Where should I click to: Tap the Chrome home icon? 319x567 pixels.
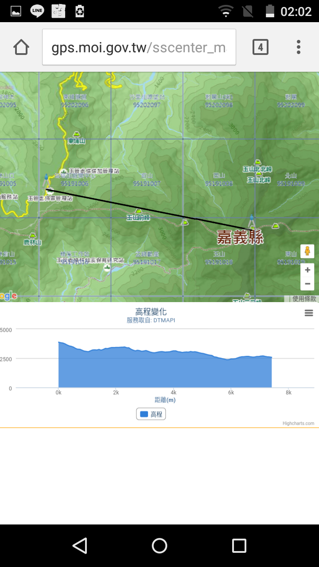[x=21, y=47]
